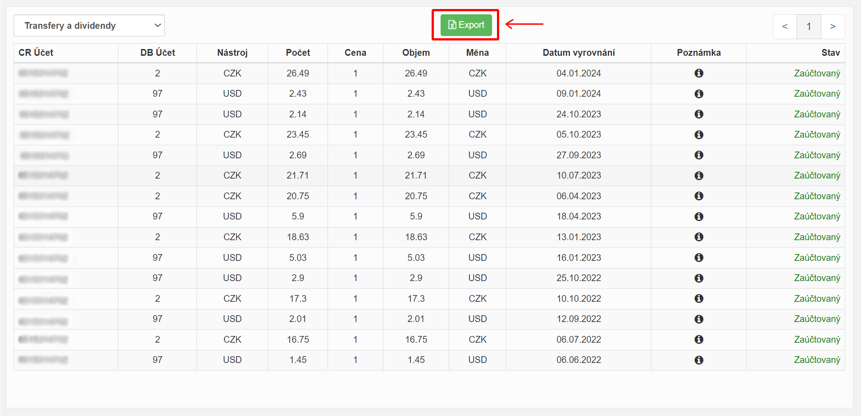This screenshot has width=861, height=416.
Task: Select date cell 10.07.2023
Action: [579, 175]
